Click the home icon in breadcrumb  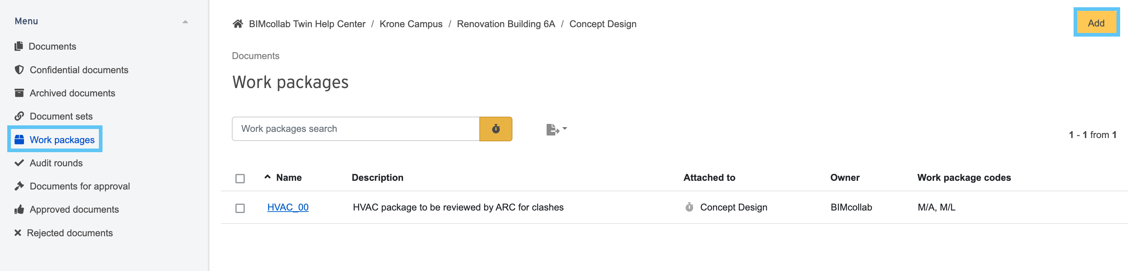[237, 24]
